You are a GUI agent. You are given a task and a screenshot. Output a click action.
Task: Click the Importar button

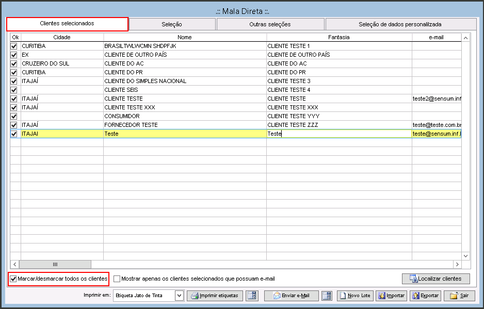pyautogui.click(x=392, y=296)
